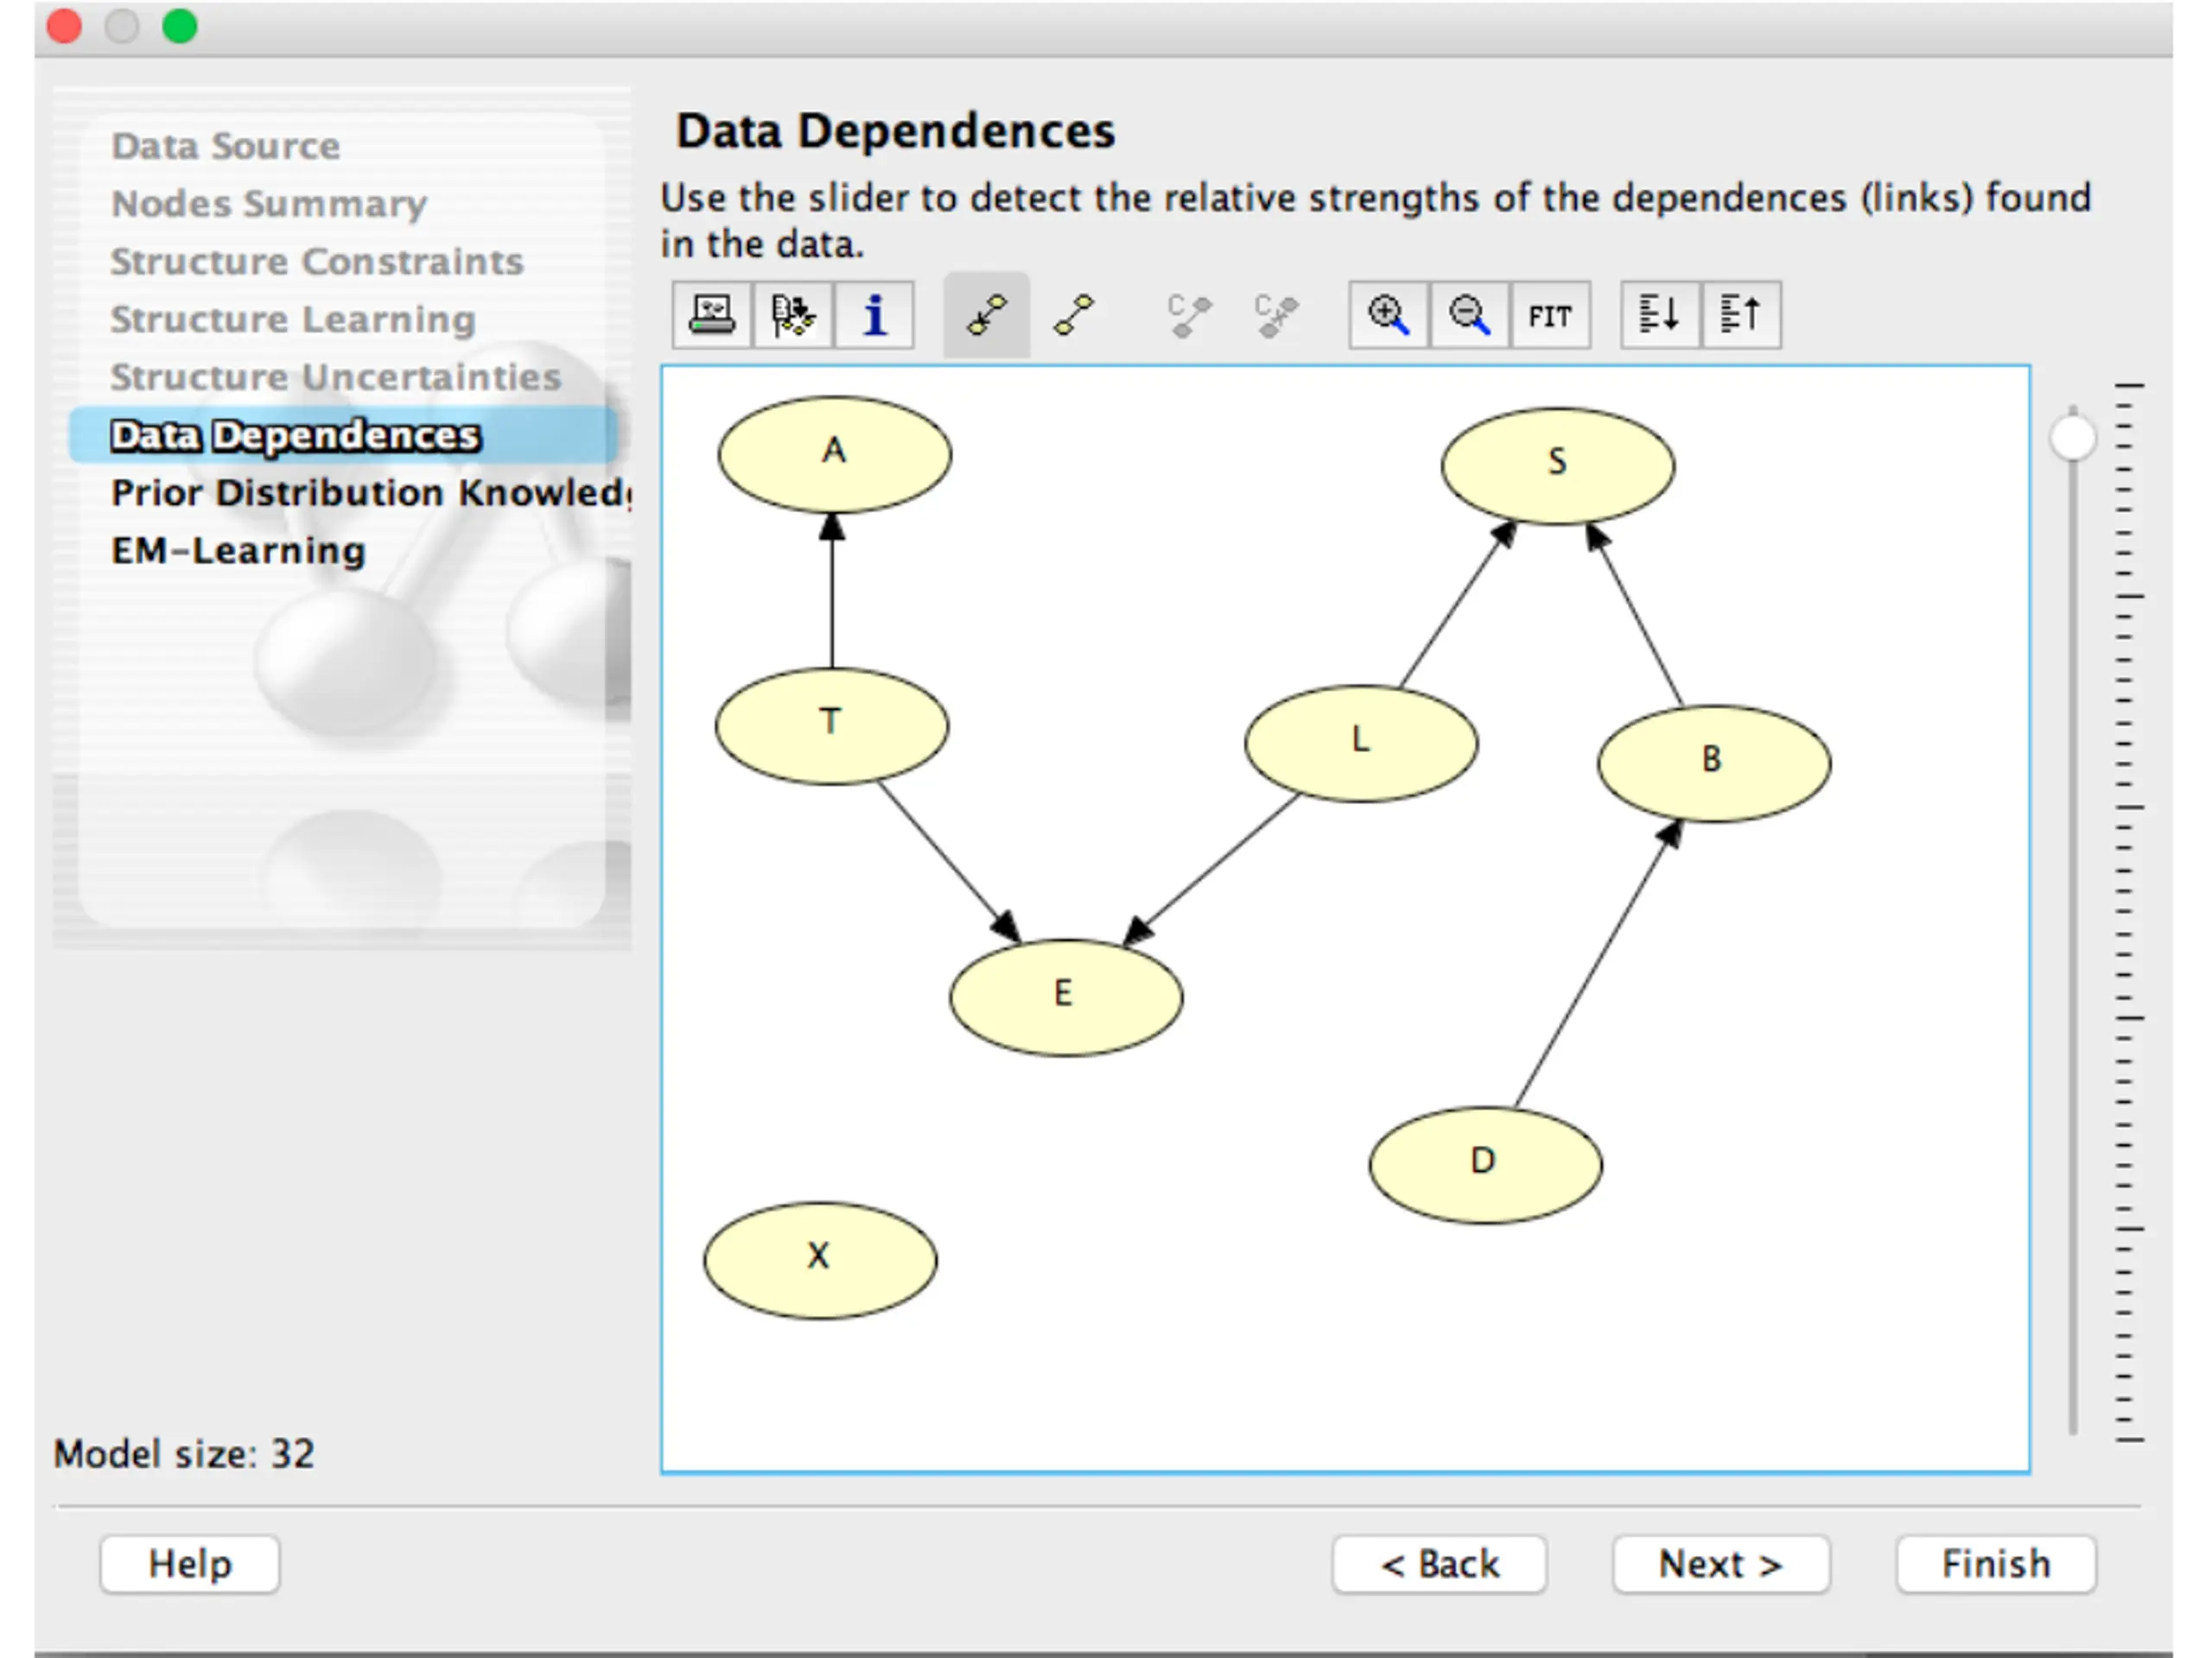Screen dimensions: 2212x1658
Task: Open the Prior Distribution Knowledge step
Action: [x=370, y=493]
